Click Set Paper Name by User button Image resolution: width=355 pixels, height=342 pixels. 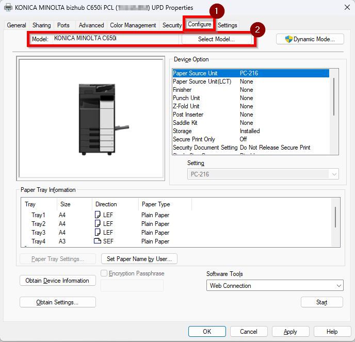pos(139,258)
